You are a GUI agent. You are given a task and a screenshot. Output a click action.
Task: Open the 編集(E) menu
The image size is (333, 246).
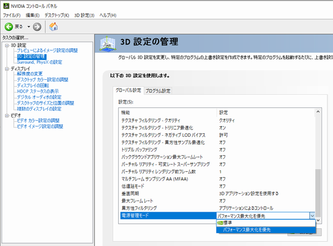coord(33,16)
